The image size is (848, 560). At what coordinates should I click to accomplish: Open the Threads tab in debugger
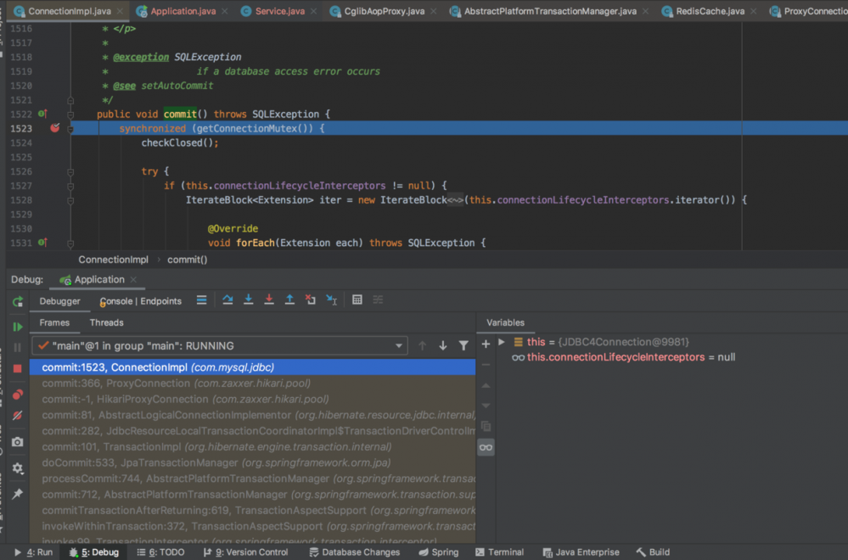click(x=107, y=322)
